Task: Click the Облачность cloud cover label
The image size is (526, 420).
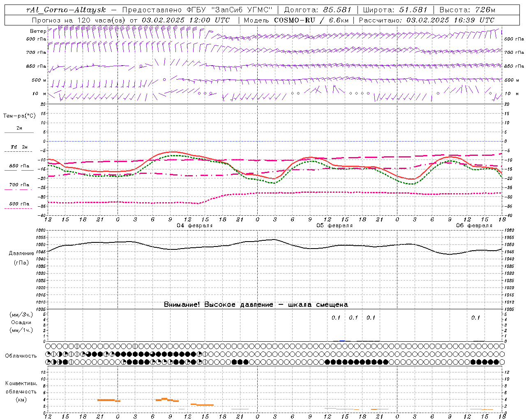Action: click(x=21, y=356)
